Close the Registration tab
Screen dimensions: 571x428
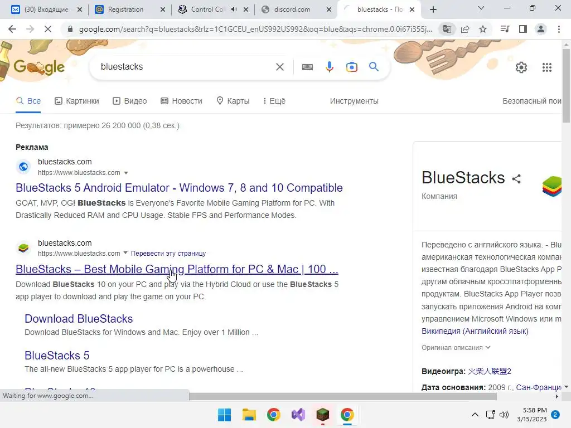pos(163,9)
